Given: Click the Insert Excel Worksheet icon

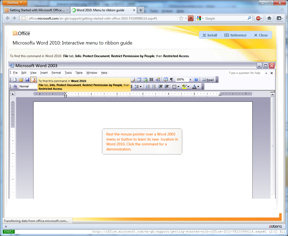Looking at the screenshot, I should click(x=145, y=80).
